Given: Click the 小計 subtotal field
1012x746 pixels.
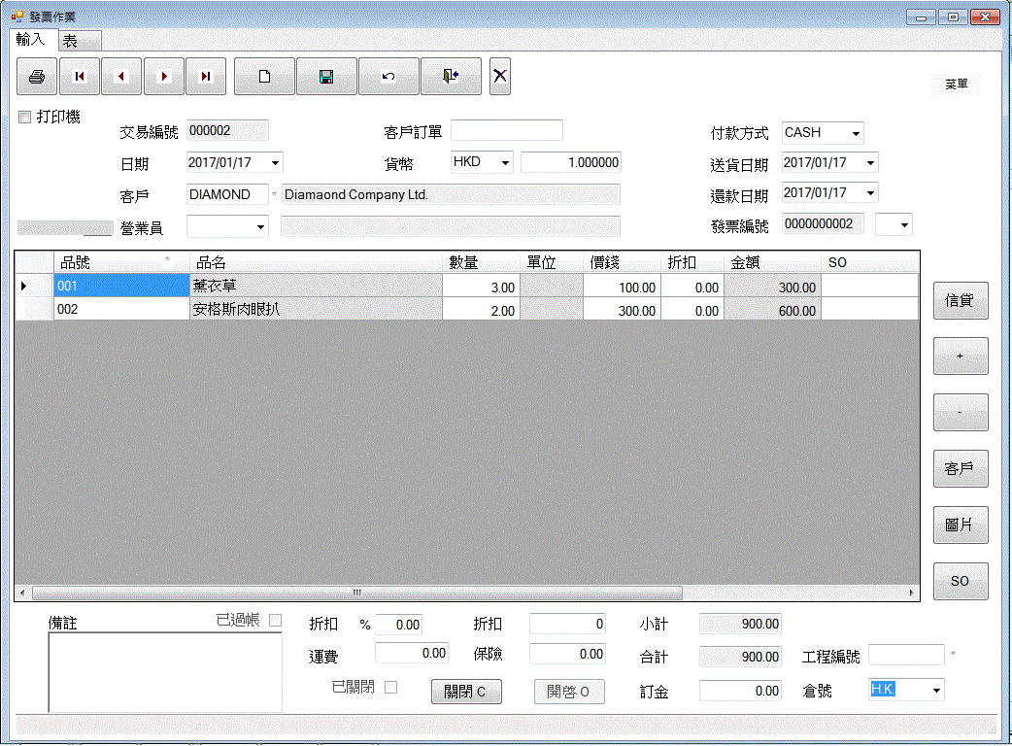Looking at the screenshot, I should pyautogui.click(x=740, y=624).
